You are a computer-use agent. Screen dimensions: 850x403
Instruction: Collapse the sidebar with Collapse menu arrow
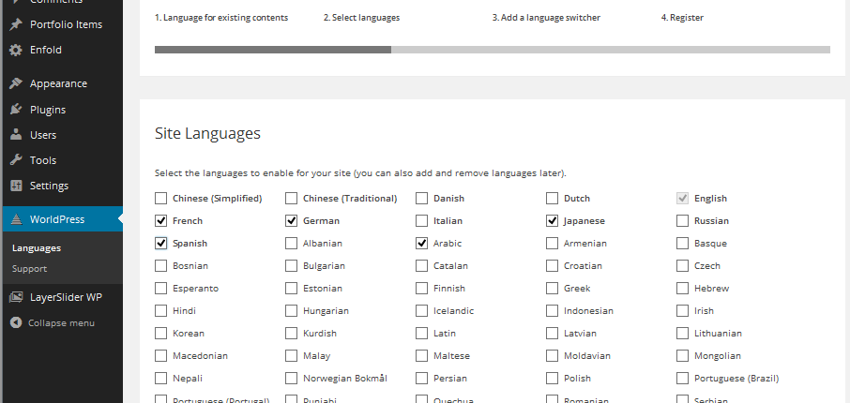pos(16,322)
